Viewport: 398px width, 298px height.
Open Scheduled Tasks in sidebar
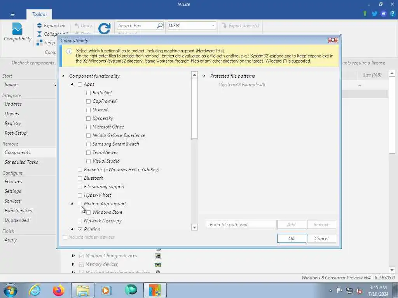[x=21, y=162]
